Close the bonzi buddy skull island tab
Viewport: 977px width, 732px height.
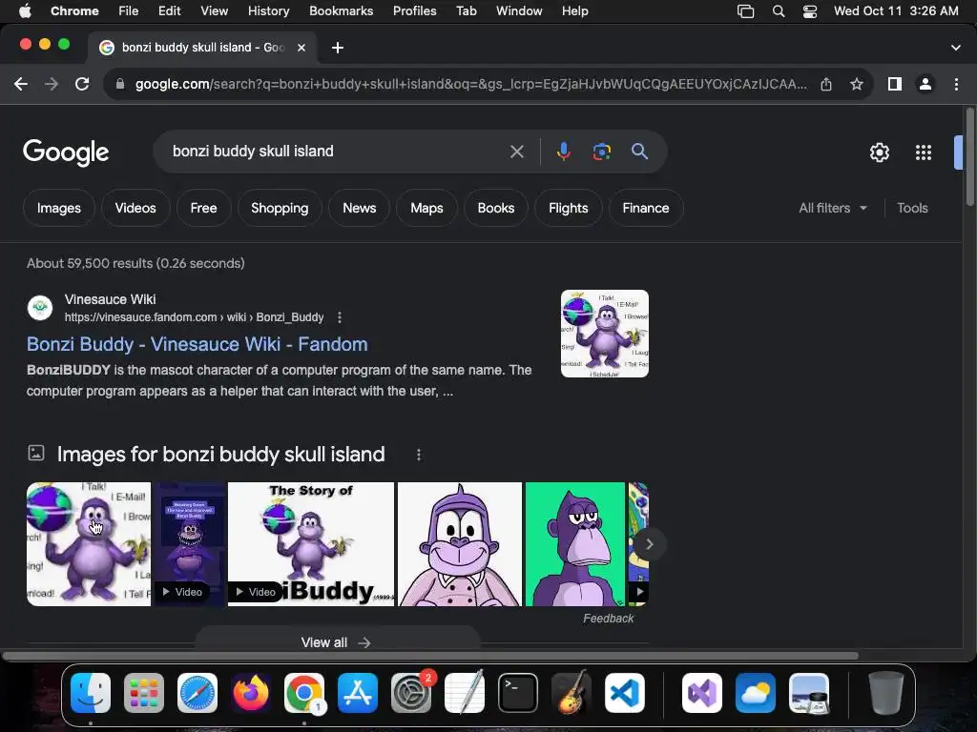[301, 48]
